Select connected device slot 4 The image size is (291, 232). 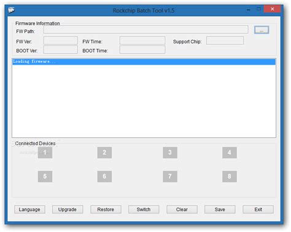[x=230, y=153]
